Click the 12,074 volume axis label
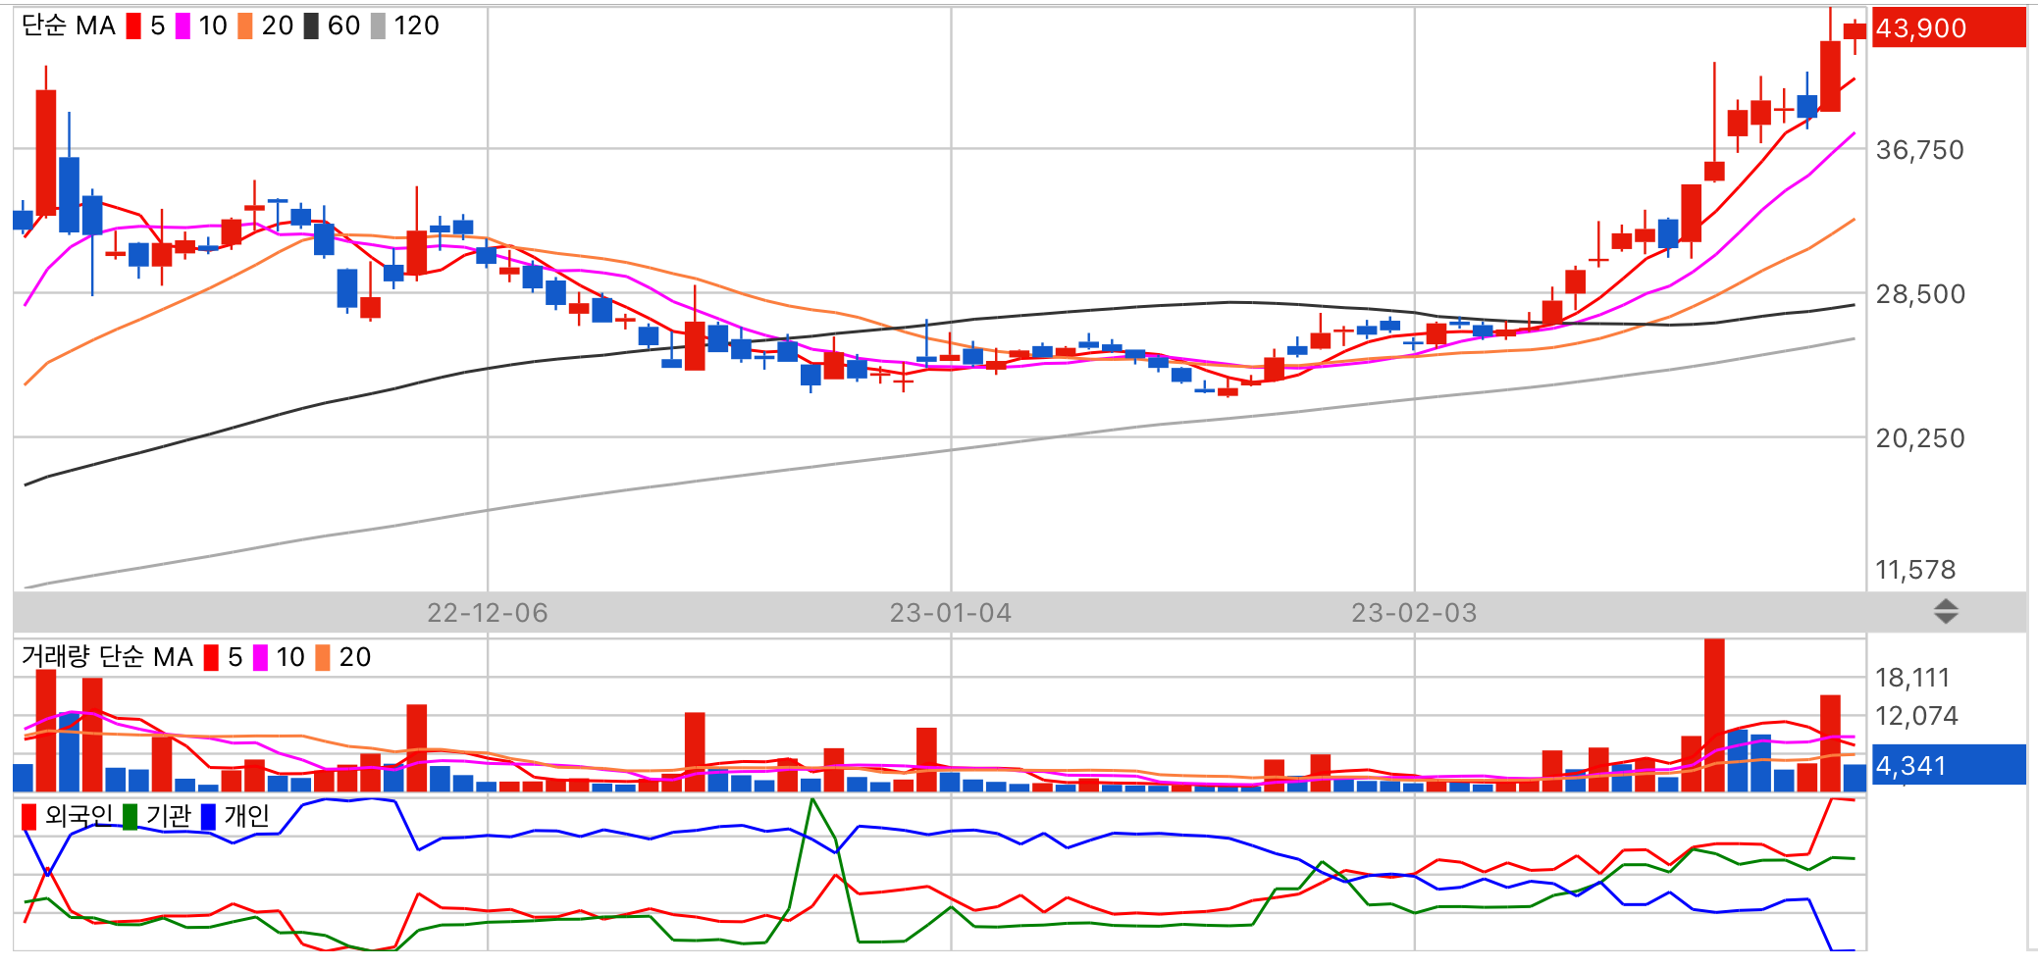 1916,716
